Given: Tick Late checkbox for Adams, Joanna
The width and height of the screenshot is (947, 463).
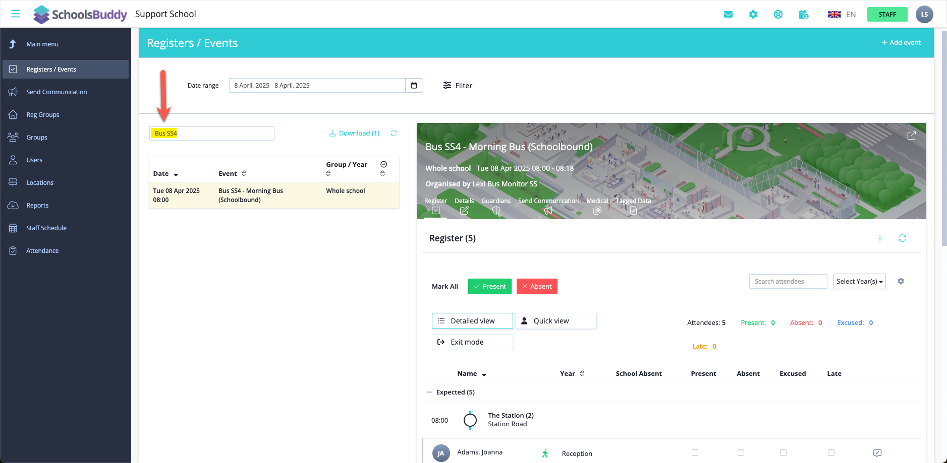Looking at the screenshot, I should coord(831,453).
